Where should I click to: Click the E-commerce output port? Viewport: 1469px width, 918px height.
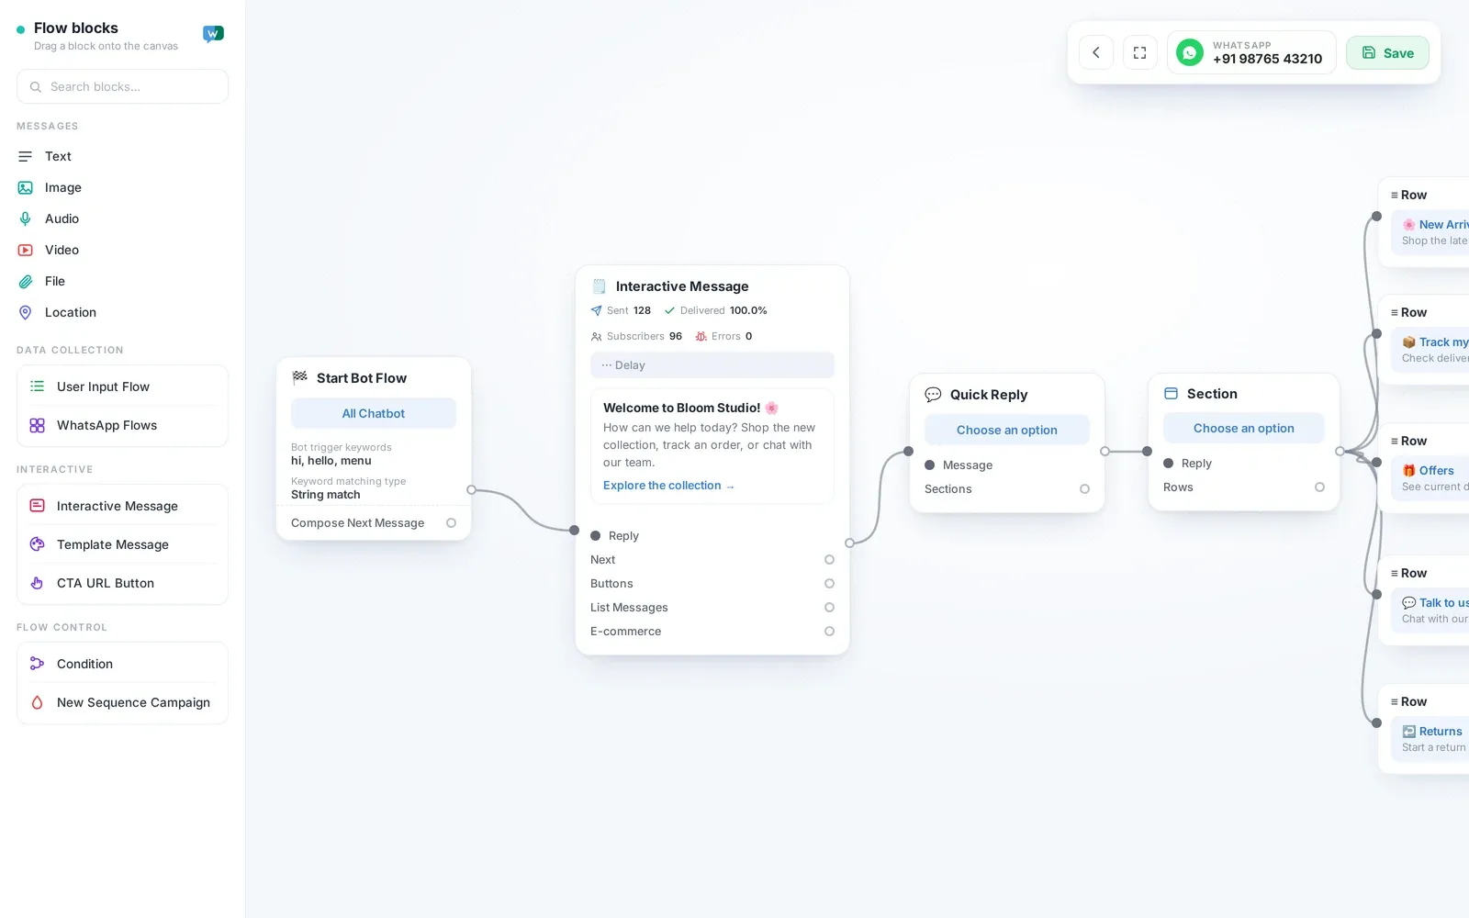829,632
